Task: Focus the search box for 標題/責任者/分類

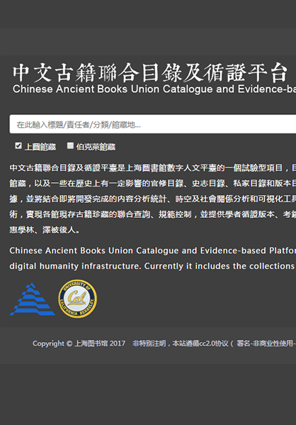Action: [x=153, y=124]
